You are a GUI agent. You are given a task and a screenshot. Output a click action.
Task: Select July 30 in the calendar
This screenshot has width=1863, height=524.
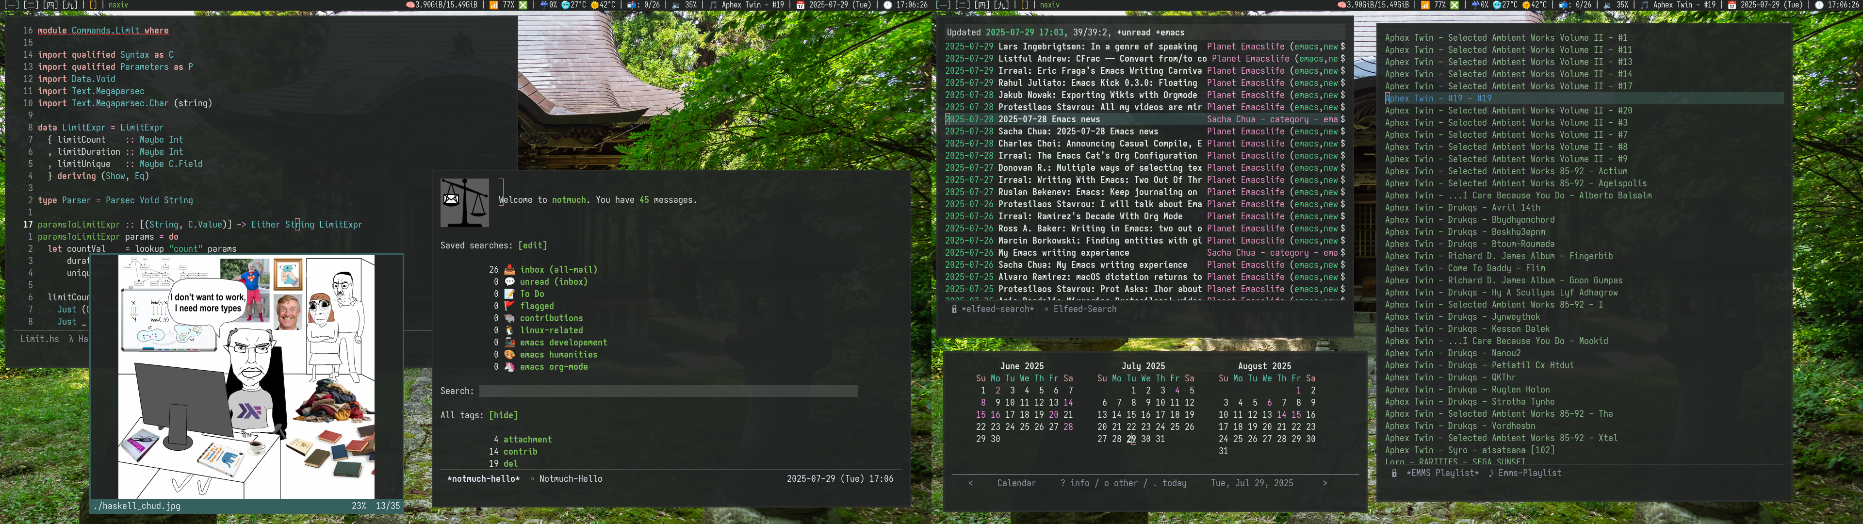coord(1145,439)
